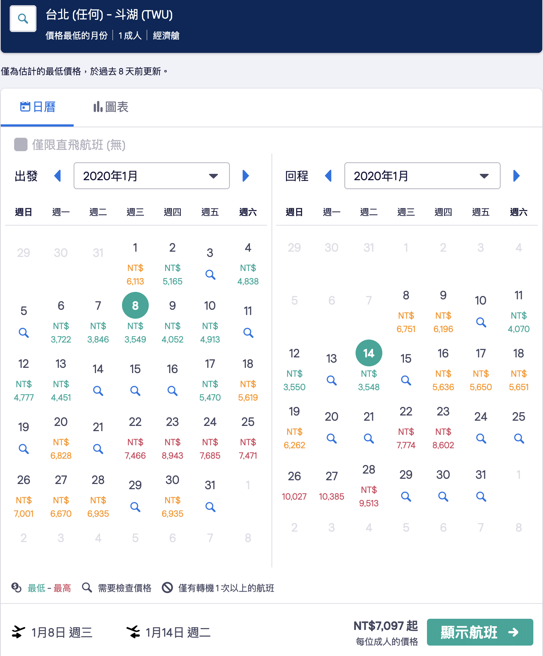The image size is (543, 656).
Task: Select departure January 12 NT$4,777
Action: pos(24,380)
